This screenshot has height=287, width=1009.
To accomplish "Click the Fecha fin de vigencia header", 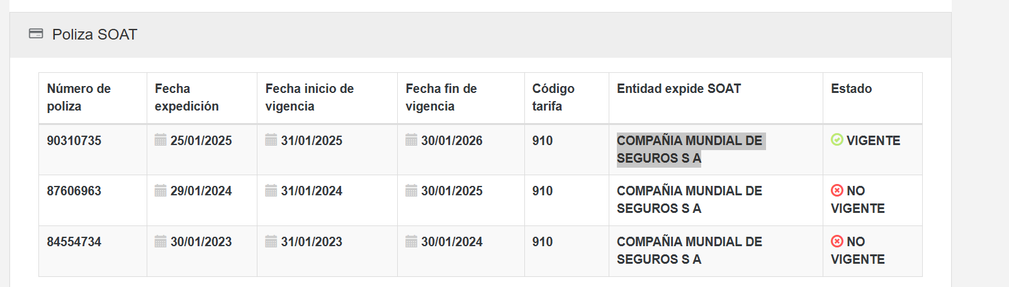I will tap(441, 97).
